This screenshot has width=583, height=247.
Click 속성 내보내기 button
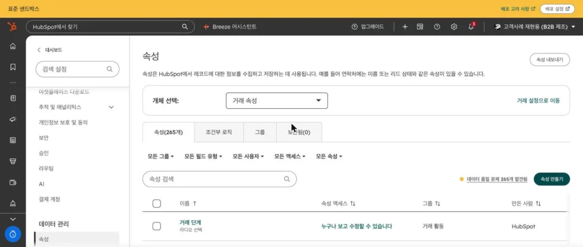pyautogui.click(x=549, y=59)
